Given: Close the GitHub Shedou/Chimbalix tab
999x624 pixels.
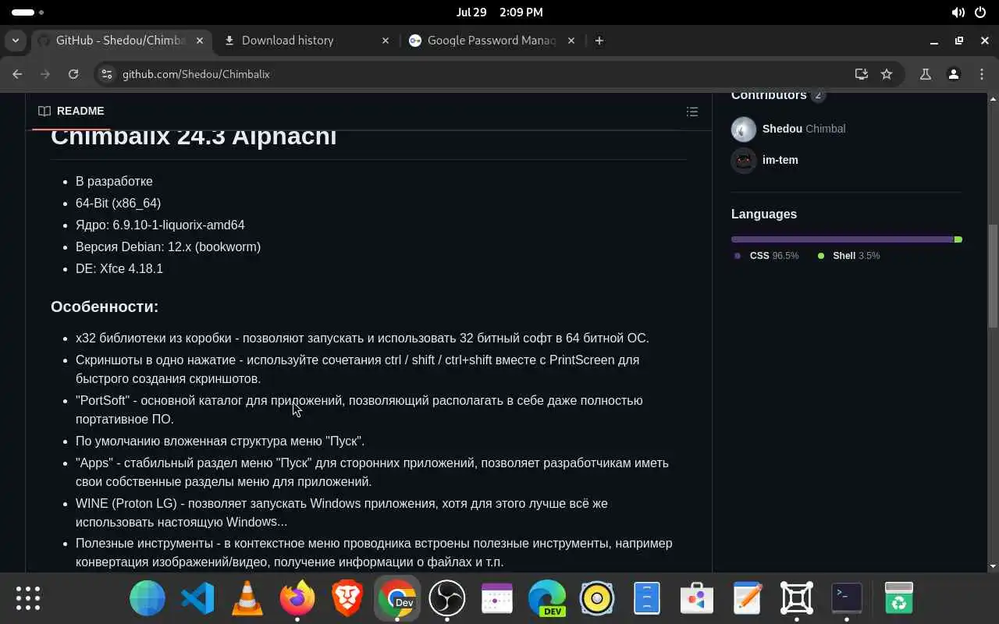Looking at the screenshot, I should pyautogui.click(x=200, y=41).
